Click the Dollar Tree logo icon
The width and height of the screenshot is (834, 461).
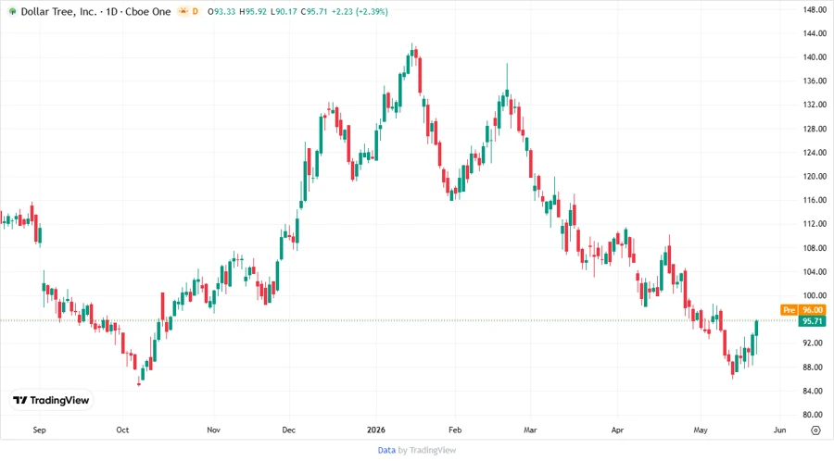coord(12,12)
